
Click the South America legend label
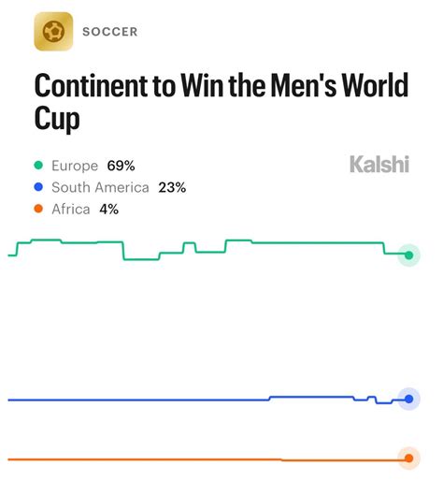(x=100, y=187)
